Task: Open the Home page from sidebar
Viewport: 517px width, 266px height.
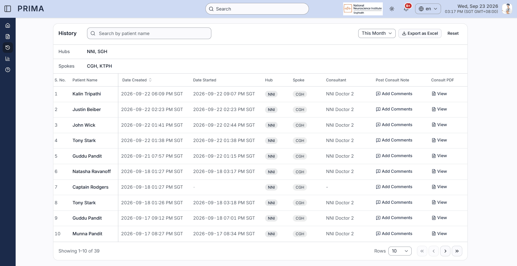Action: tap(8, 25)
